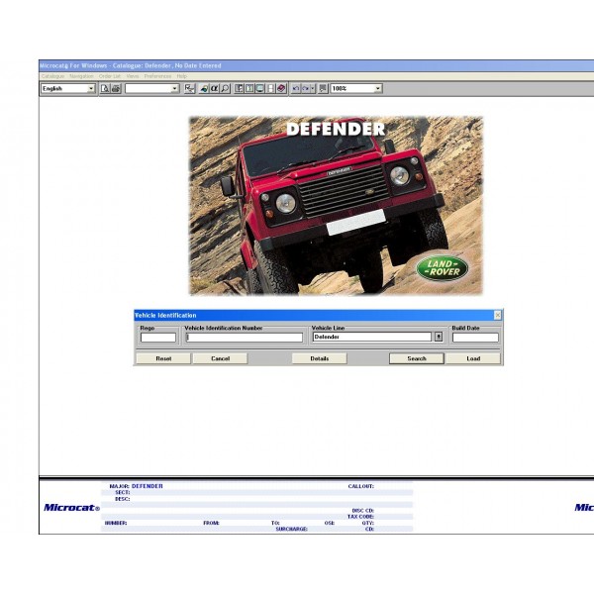Click the undo back arrow icon
This screenshot has height=594, width=594.
[295, 89]
